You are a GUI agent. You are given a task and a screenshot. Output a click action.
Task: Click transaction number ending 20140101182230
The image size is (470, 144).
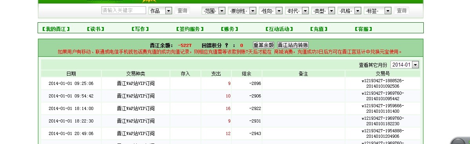pos(383,121)
